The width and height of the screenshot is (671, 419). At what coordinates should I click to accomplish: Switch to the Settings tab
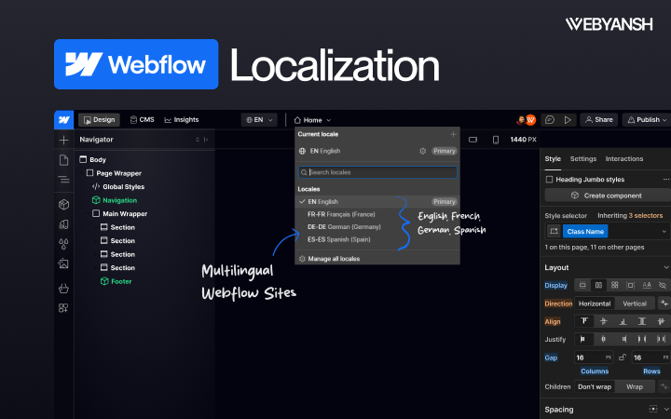point(582,158)
